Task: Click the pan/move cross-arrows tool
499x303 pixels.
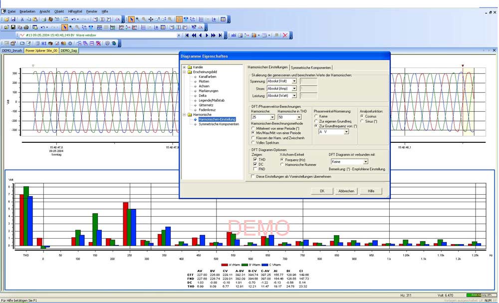Action: click(151, 19)
